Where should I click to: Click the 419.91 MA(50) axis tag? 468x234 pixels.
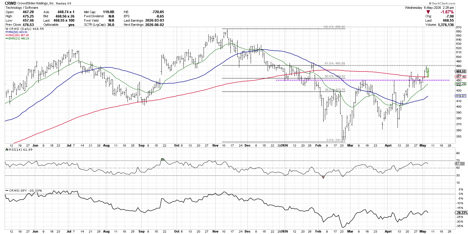click(x=461, y=96)
